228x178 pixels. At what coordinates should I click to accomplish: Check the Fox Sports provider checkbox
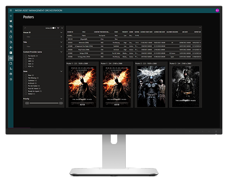pyautogui.click(x=26, y=56)
